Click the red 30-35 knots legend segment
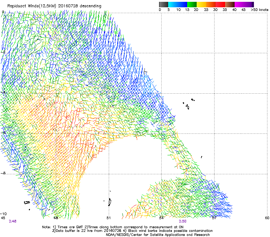This screenshot has height=237, width=270. click(220, 4)
